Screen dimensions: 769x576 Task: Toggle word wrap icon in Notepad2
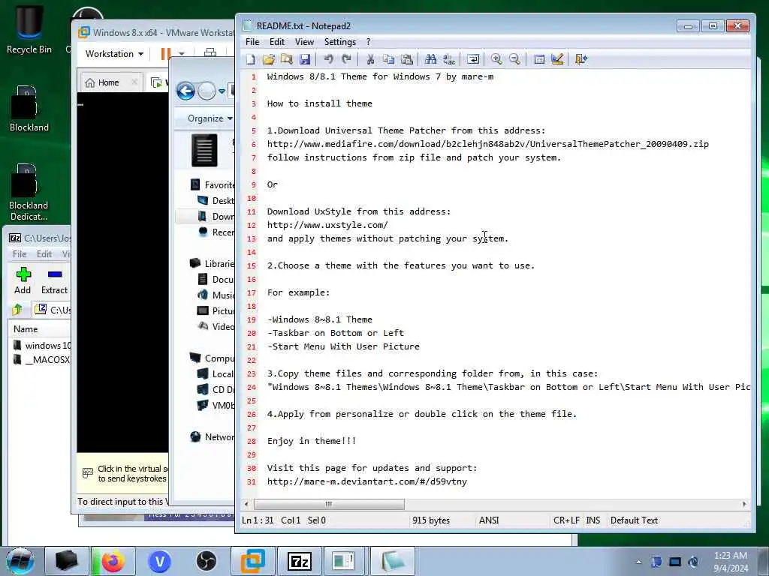(x=473, y=59)
